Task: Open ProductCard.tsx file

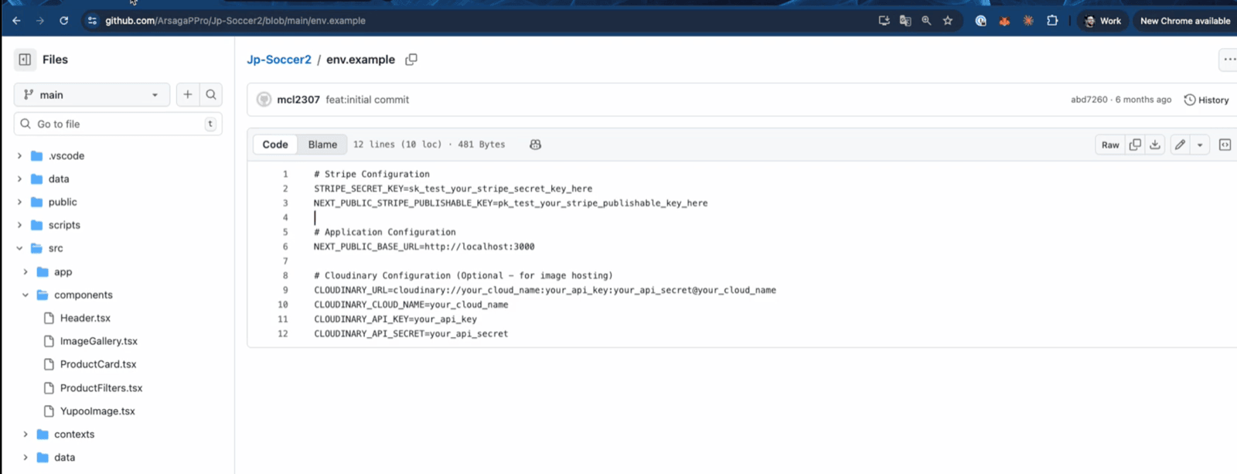Action: coord(98,364)
